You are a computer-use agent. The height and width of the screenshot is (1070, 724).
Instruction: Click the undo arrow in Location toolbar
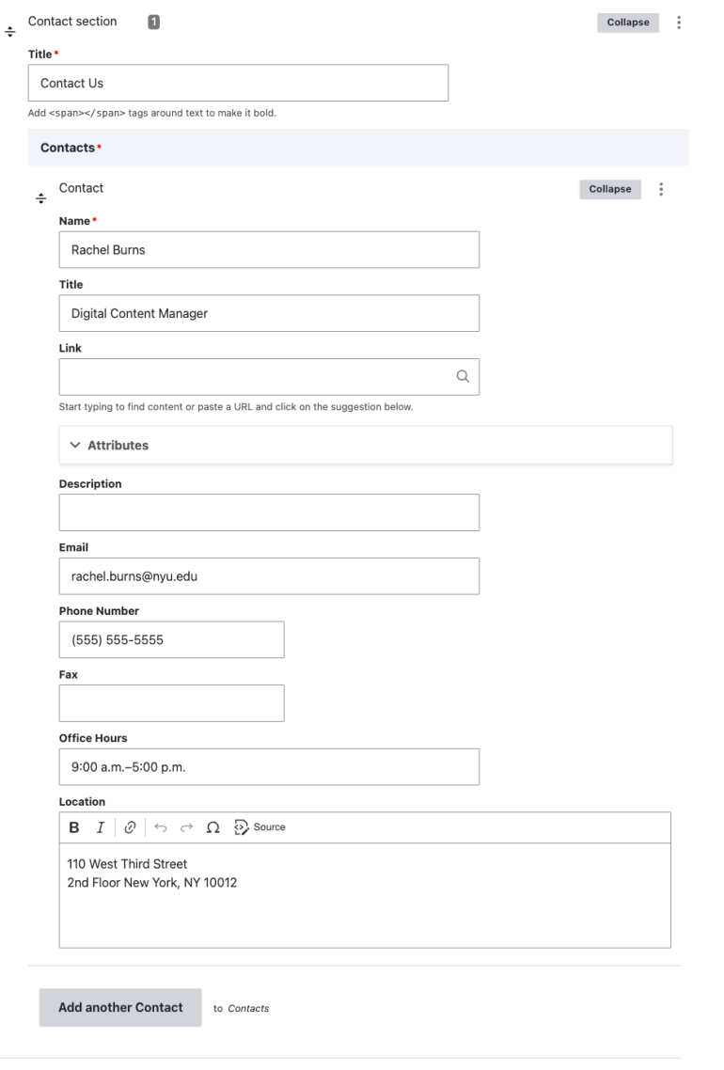[160, 827]
